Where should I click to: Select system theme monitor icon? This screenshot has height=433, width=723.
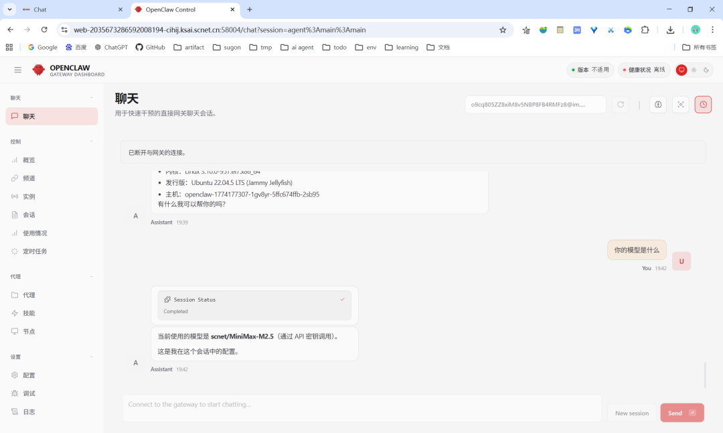coord(681,70)
